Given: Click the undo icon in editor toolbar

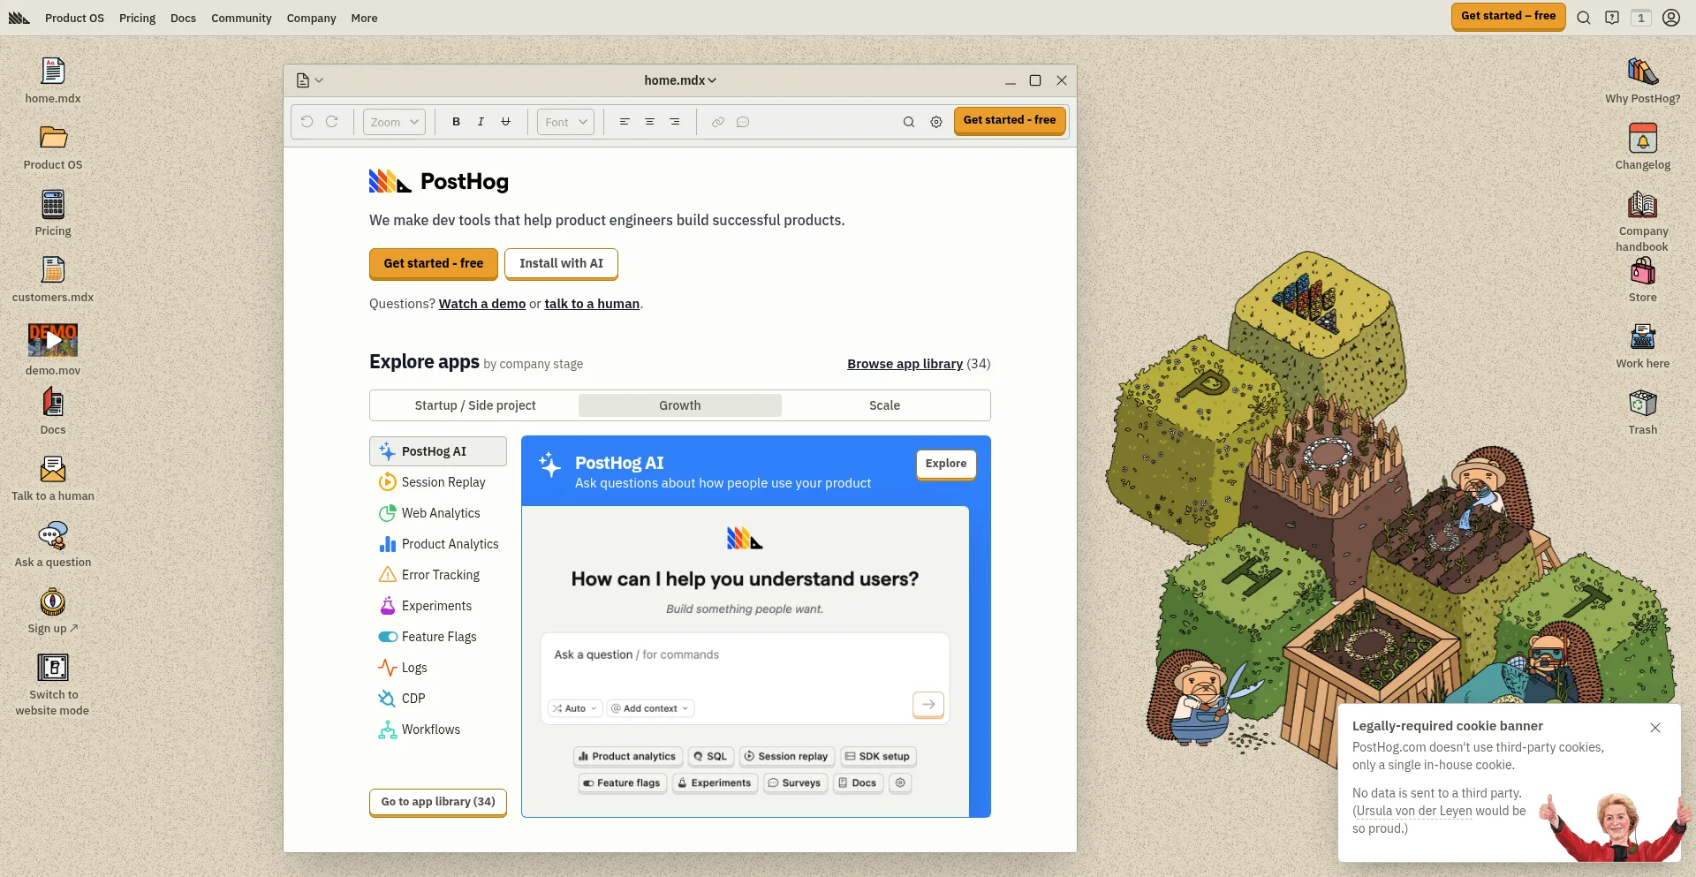Looking at the screenshot, I should click(x=307, y=122).
